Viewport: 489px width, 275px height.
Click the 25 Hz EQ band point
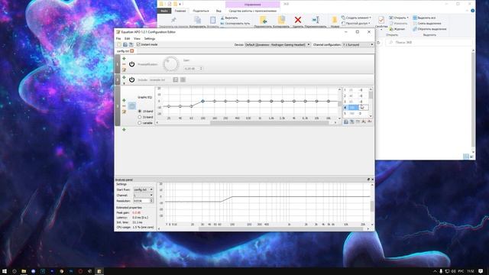[169, 106]
